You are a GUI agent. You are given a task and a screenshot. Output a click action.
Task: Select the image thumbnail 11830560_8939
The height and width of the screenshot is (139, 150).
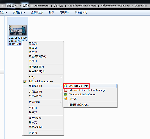18,30
